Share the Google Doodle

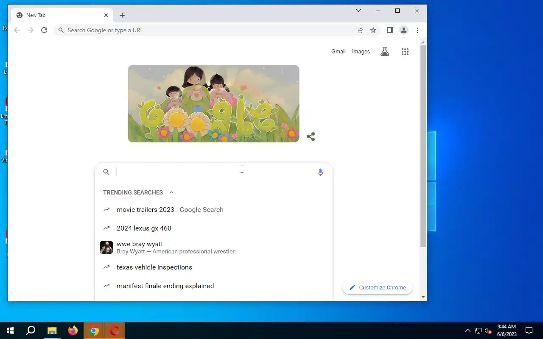(311, 136)
